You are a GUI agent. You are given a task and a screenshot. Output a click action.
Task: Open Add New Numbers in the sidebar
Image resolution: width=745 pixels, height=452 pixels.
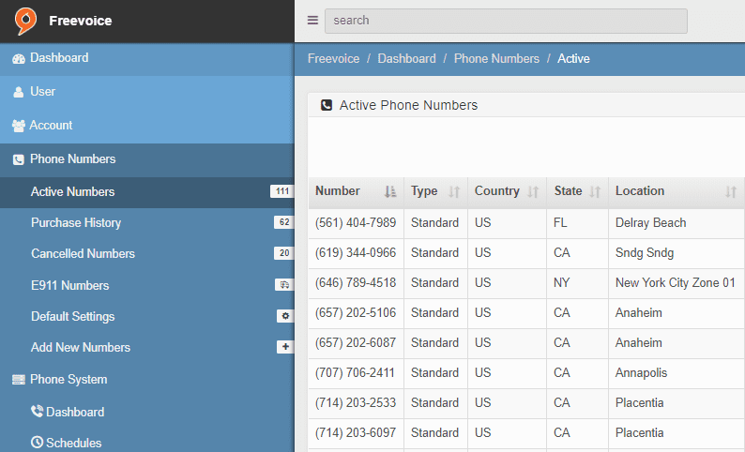(147, 347)
